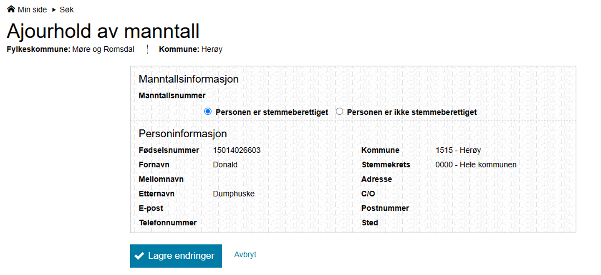Click the 'Ajourhold av manntall' page title
Screen dimensions: 601x275
(103, 31)
